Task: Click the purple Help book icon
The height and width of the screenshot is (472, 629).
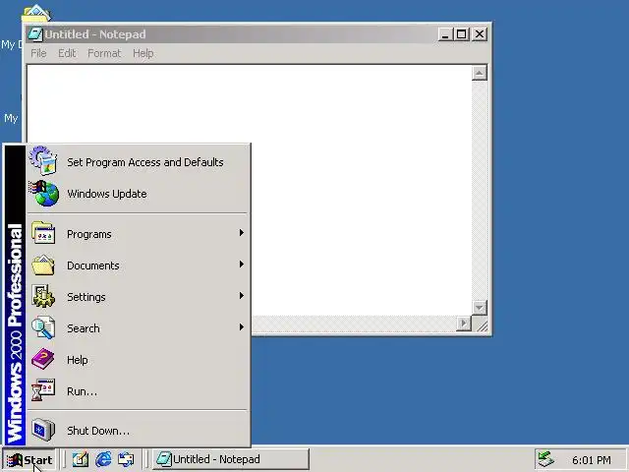Action: 43,359
